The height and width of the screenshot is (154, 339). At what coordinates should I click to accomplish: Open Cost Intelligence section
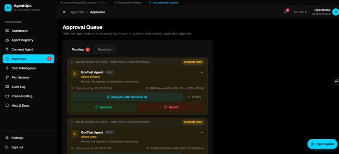coord(28,68)
